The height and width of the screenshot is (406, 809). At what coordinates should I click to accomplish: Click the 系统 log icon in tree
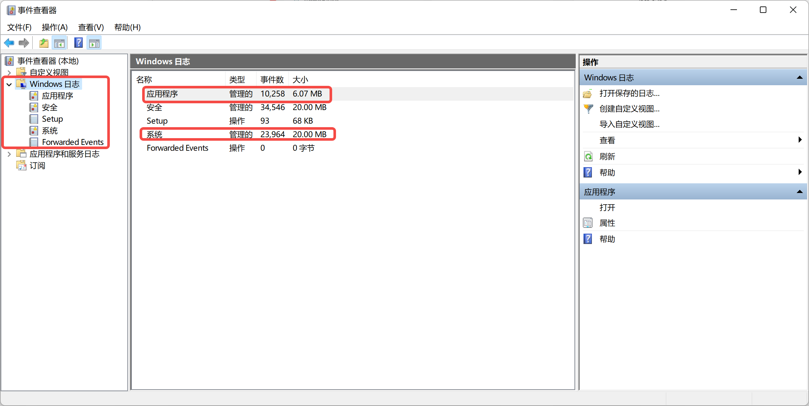point(34,130)
